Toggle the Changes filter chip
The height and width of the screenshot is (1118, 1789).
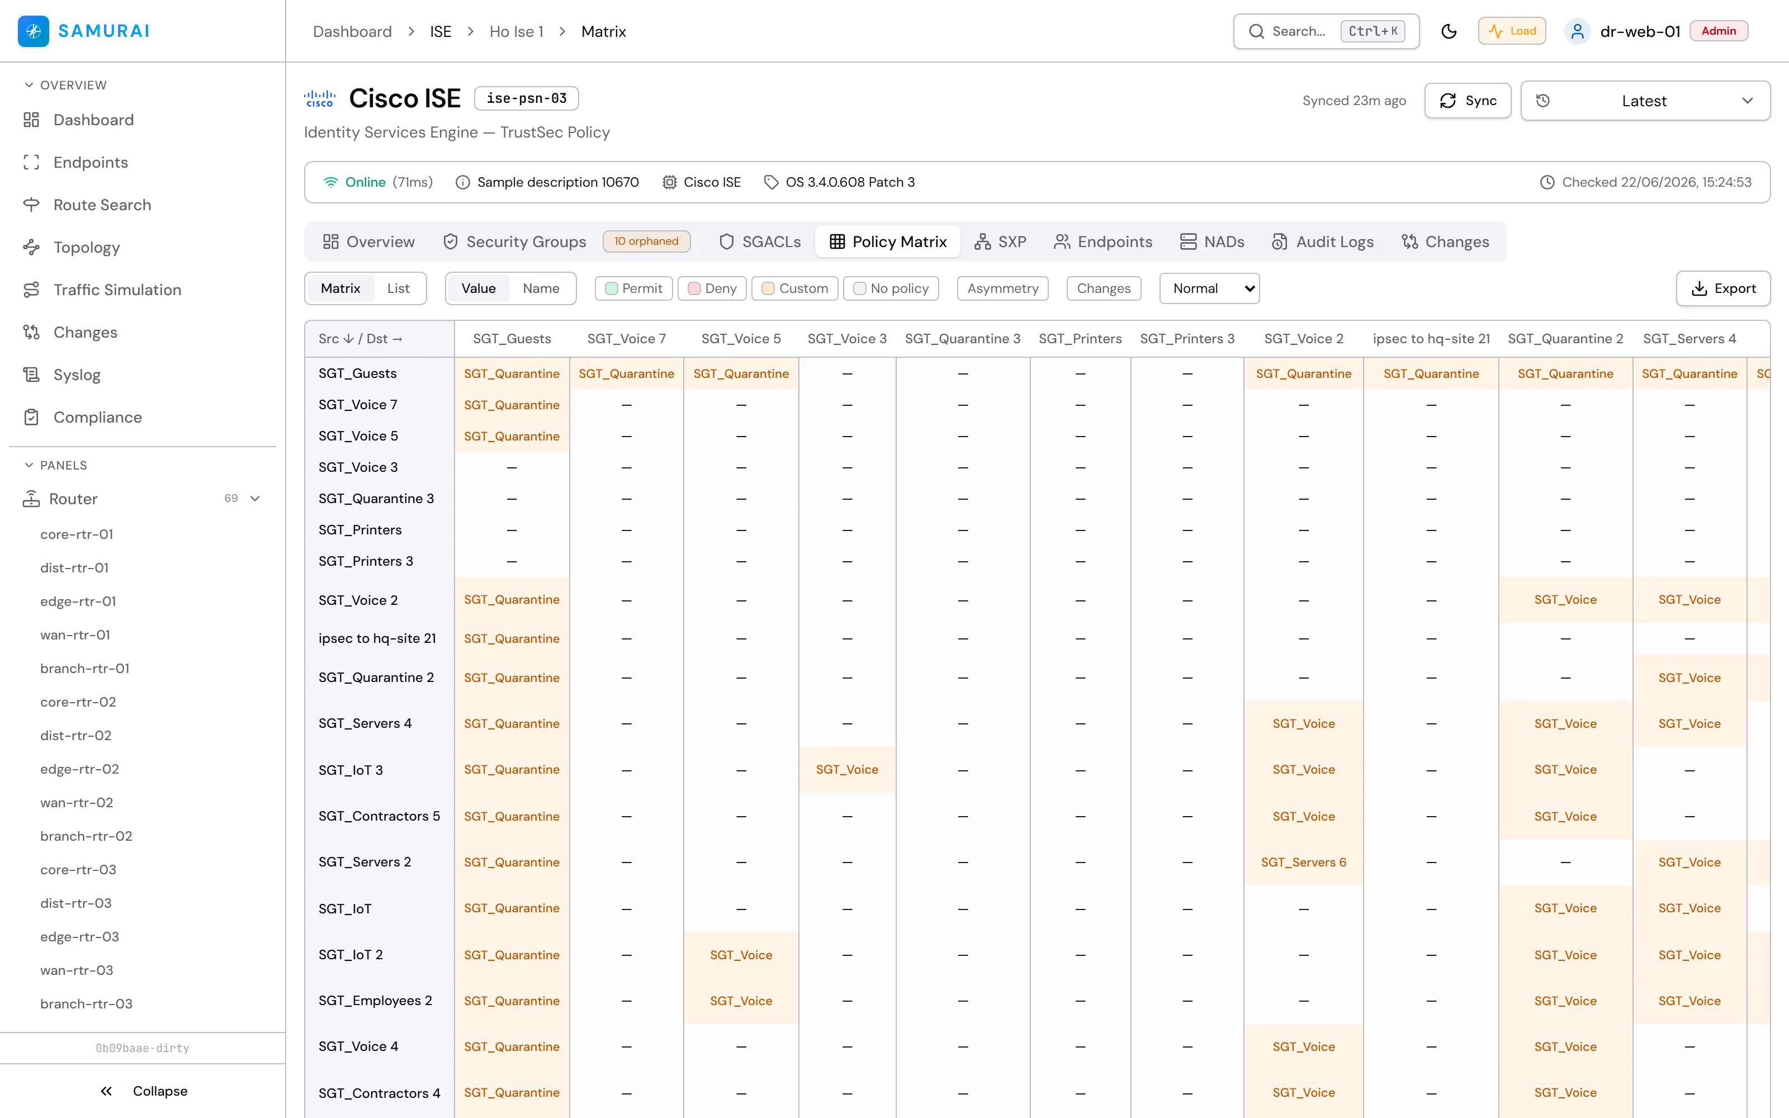coord(1104,288)
